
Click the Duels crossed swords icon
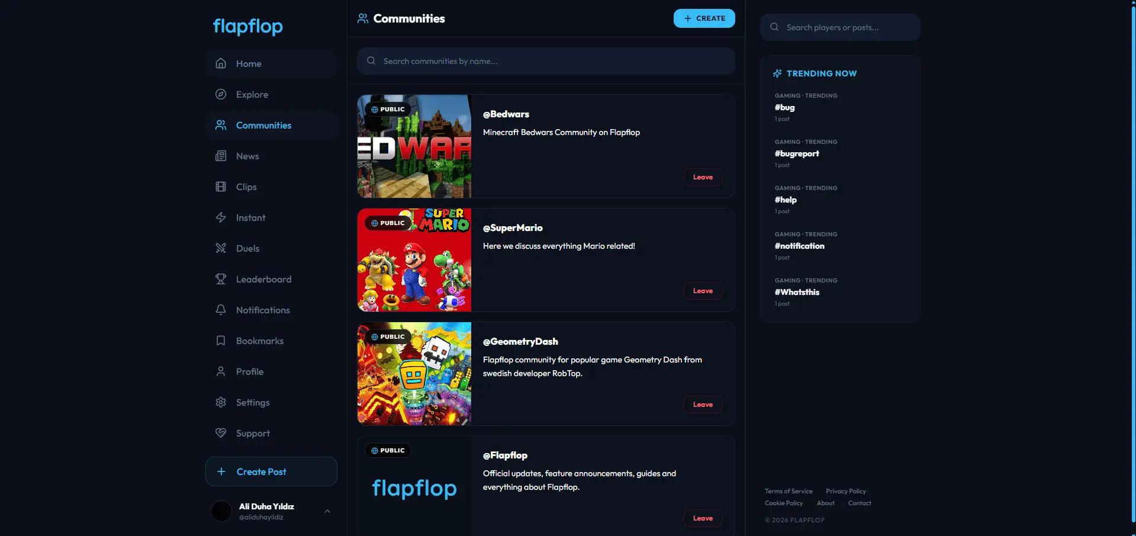221,248
